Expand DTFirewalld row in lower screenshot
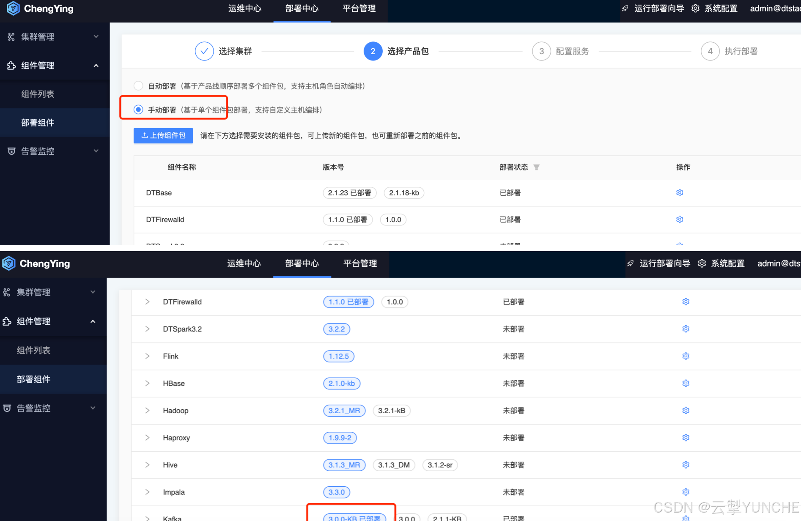 (147, 302)
